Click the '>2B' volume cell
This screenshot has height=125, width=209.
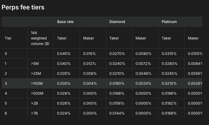pos(34,103)
